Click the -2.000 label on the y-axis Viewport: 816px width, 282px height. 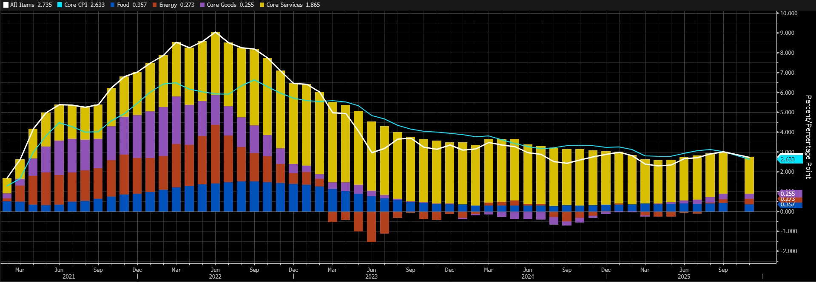[x=789, y=251]
